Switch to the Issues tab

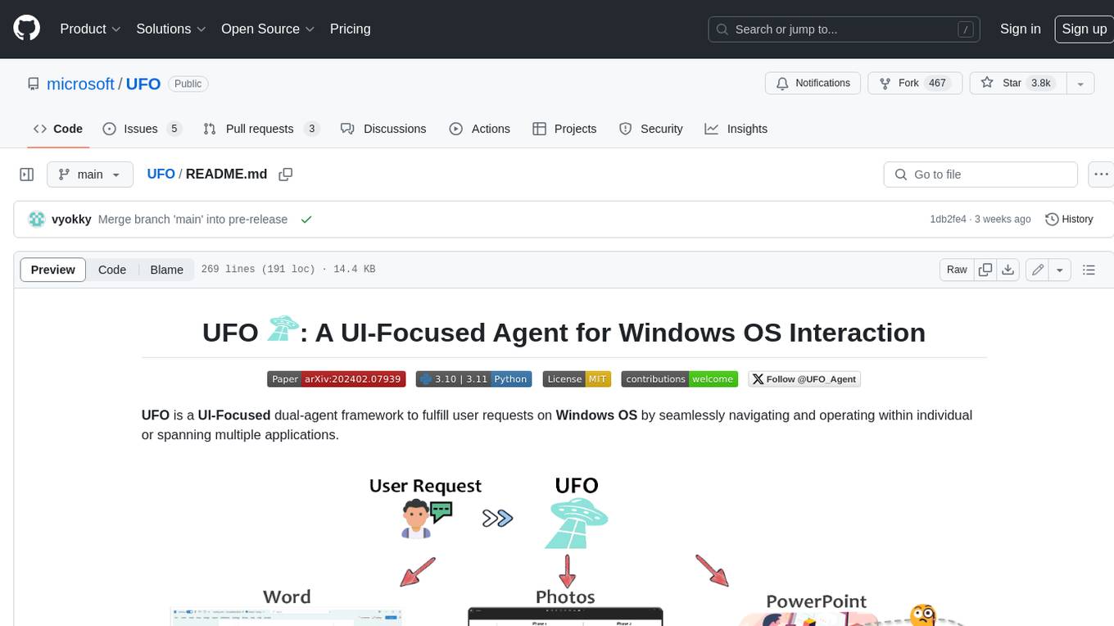pos(142,129)
